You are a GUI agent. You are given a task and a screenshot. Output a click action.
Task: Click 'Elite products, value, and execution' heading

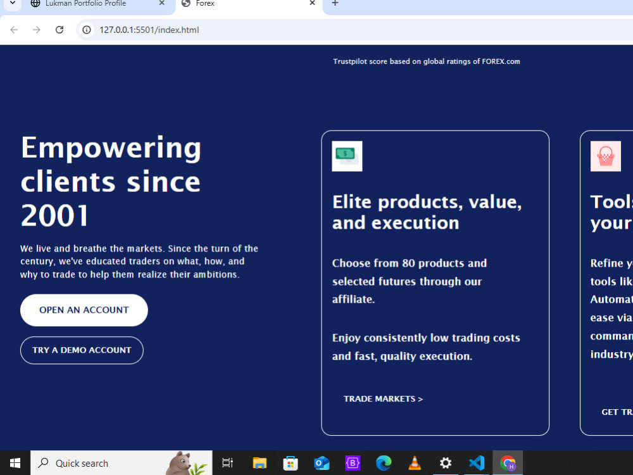pos(427,212)
